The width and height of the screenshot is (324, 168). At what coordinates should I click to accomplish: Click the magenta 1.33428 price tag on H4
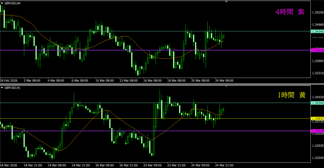317,50
